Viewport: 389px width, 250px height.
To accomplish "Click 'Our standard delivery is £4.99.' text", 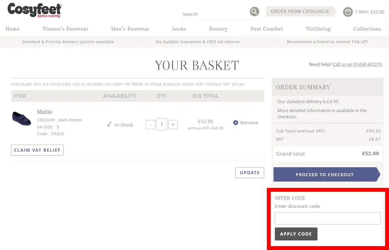I will coord(308,101).
